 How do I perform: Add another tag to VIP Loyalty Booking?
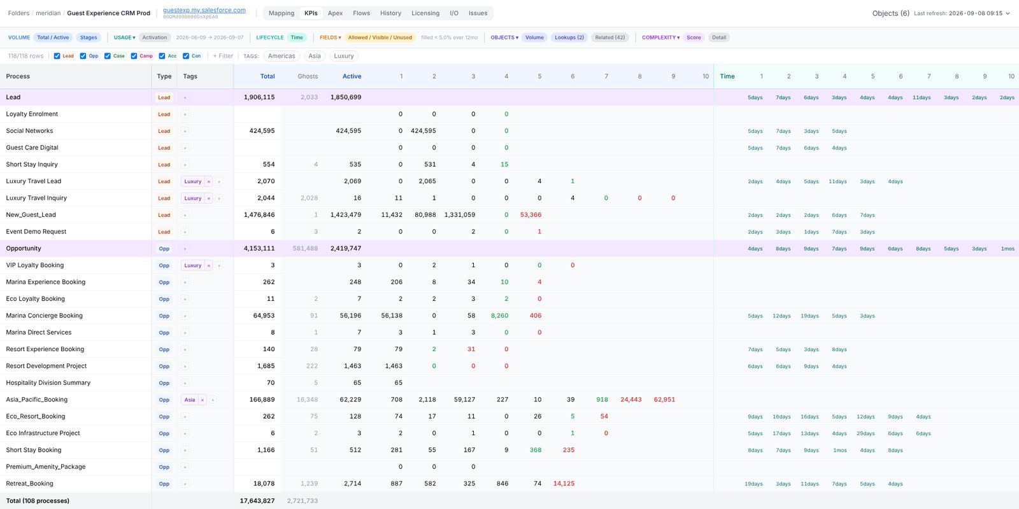[219, 265]
